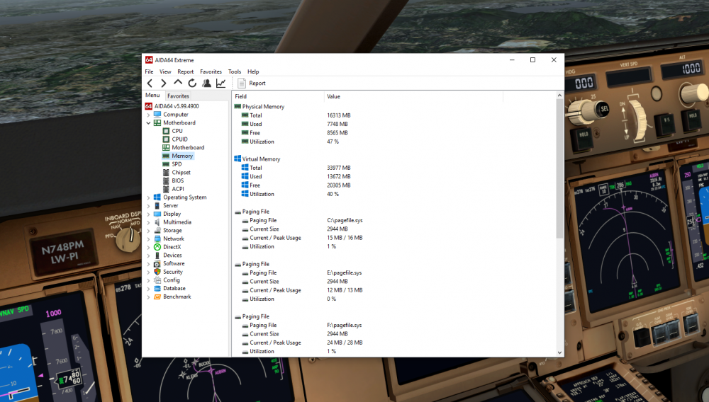Open the Help menu
The width and height of the screenshot is (709, 402).
point(253,71)
